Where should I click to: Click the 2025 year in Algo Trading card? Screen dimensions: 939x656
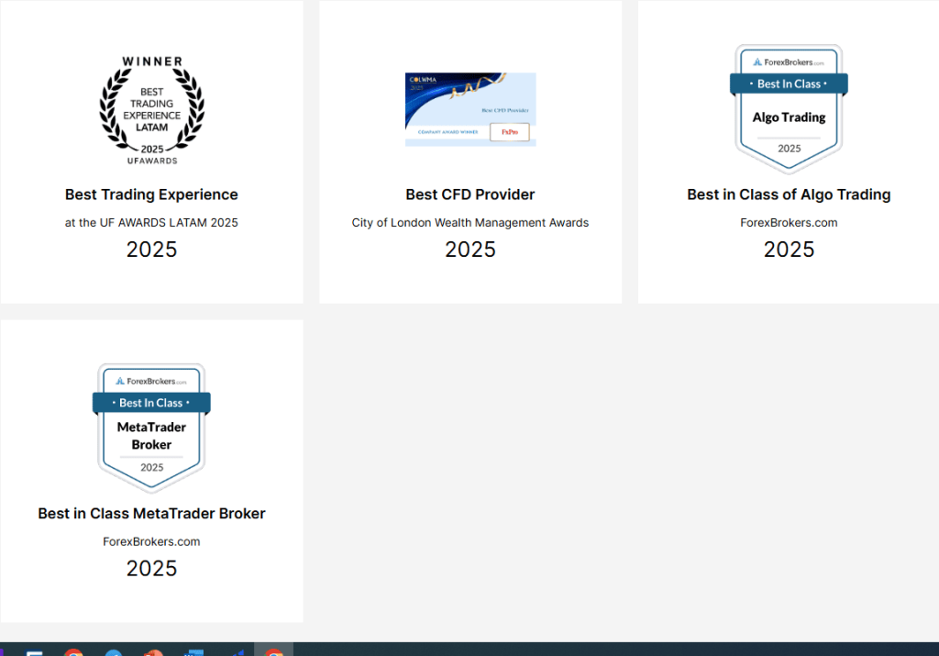click(789, 250)
